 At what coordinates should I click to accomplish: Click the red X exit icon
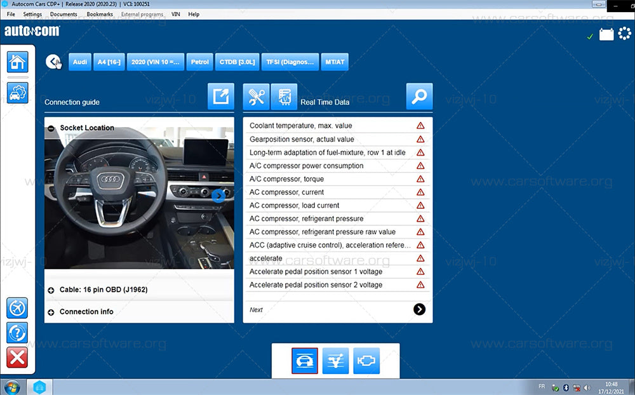17,358
